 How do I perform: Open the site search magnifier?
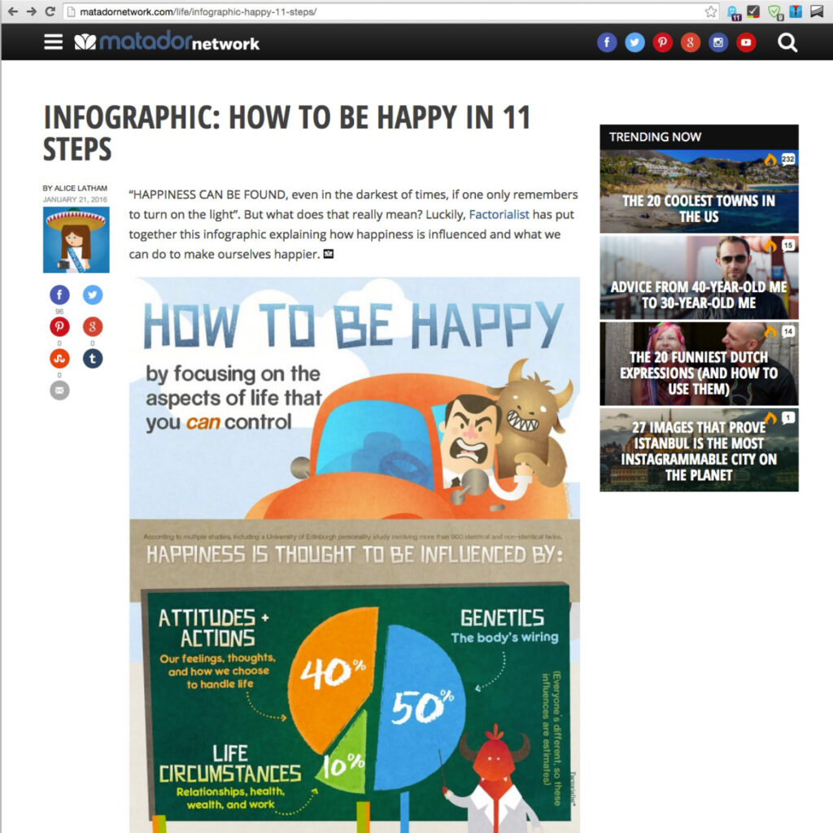tap(787, 42)
